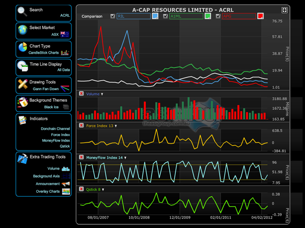Remove the Qstick 8 panel
The height and width of the screenshot is (228, 305).
click(81, 189)
